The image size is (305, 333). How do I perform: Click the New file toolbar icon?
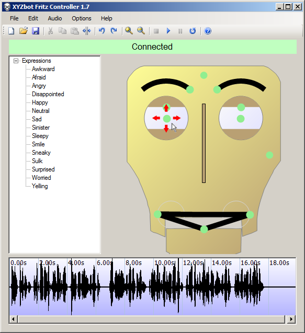pyautogui.click(x=12, y=31)
